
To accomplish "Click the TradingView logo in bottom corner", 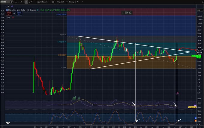I will 8,123.
